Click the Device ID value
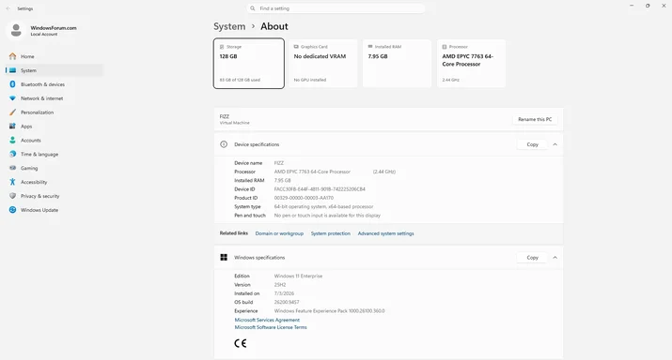This screenshot has width=672, height=360. [320, 189]
